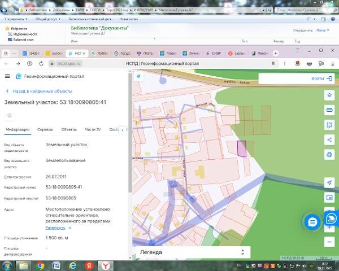Open the Windows Start button

click(x=7, y=266)
